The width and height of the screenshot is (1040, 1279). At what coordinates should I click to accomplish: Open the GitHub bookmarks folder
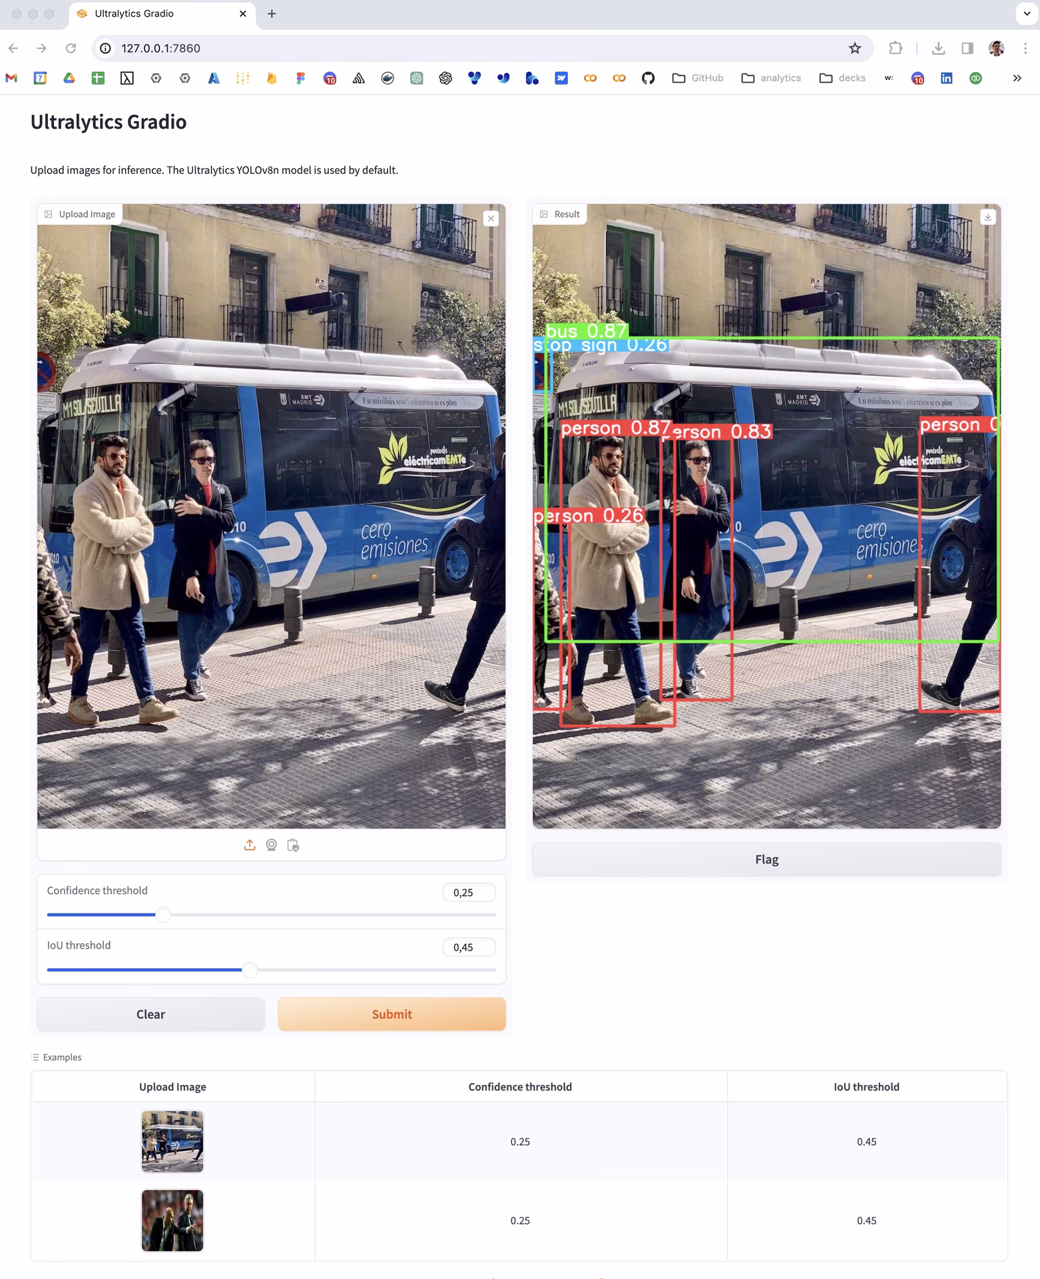click(x=698, y=78)
